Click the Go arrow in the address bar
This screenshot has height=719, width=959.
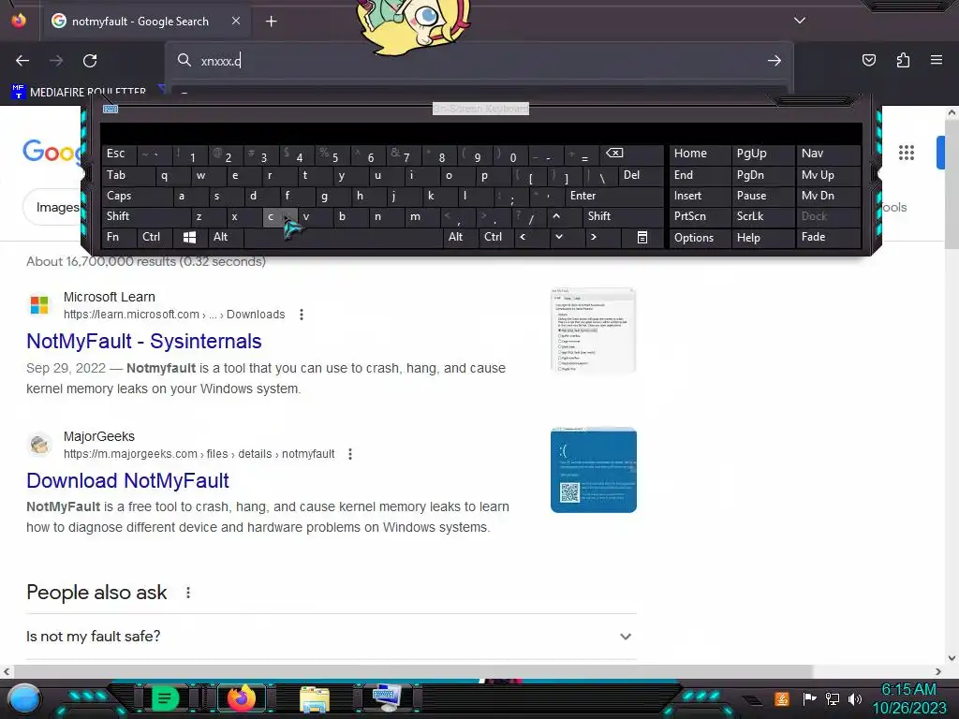pos(775,61)
